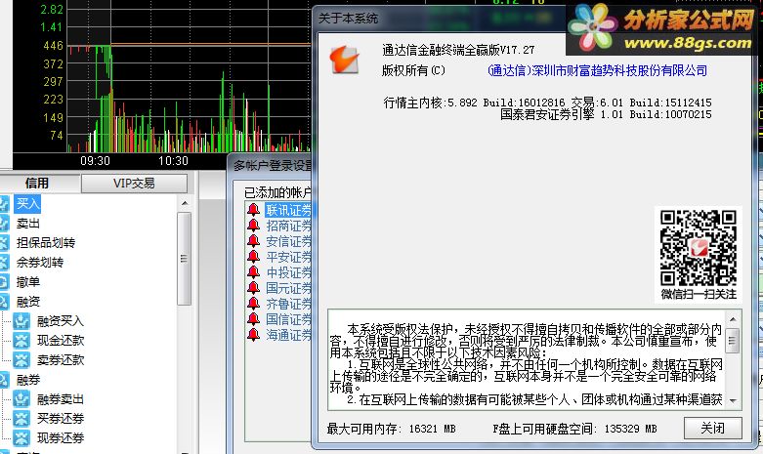Click bell icon next to 齐鲁证券

click(x=253, y=304)
